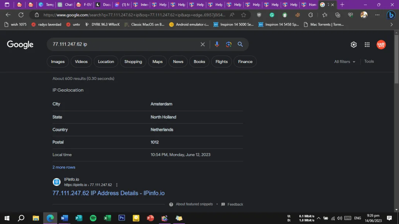Switch to the F-EV browser tab

pyautogui.click(x=85, y=4)
